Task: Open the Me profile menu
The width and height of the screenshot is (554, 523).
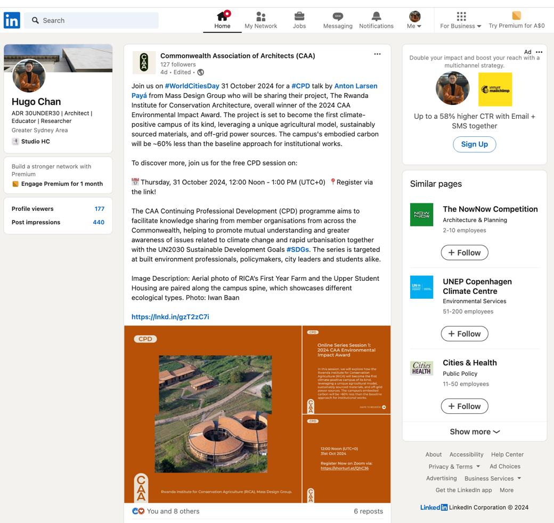Action: (414, 20)
